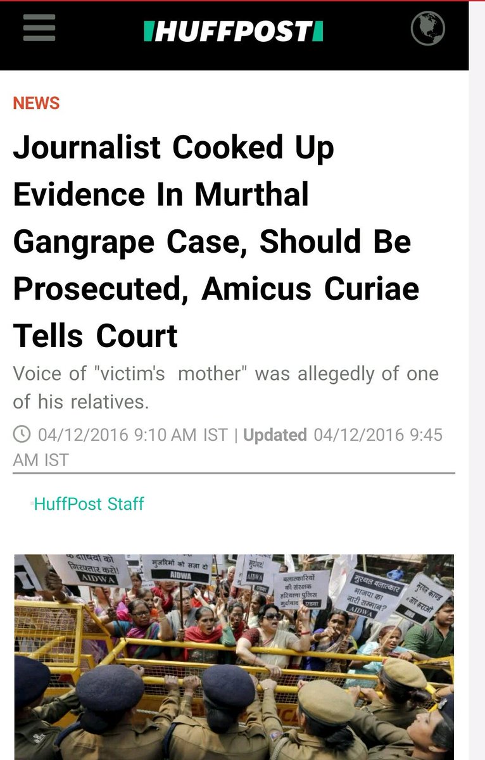The height and width of the screenshot is (760, 485).
Task: Tap the HuffPost logo
Action: coord(234,30)
